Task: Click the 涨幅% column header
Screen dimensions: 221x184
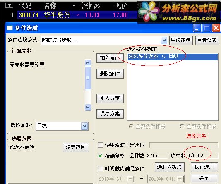Action: (x=91, y=6)
